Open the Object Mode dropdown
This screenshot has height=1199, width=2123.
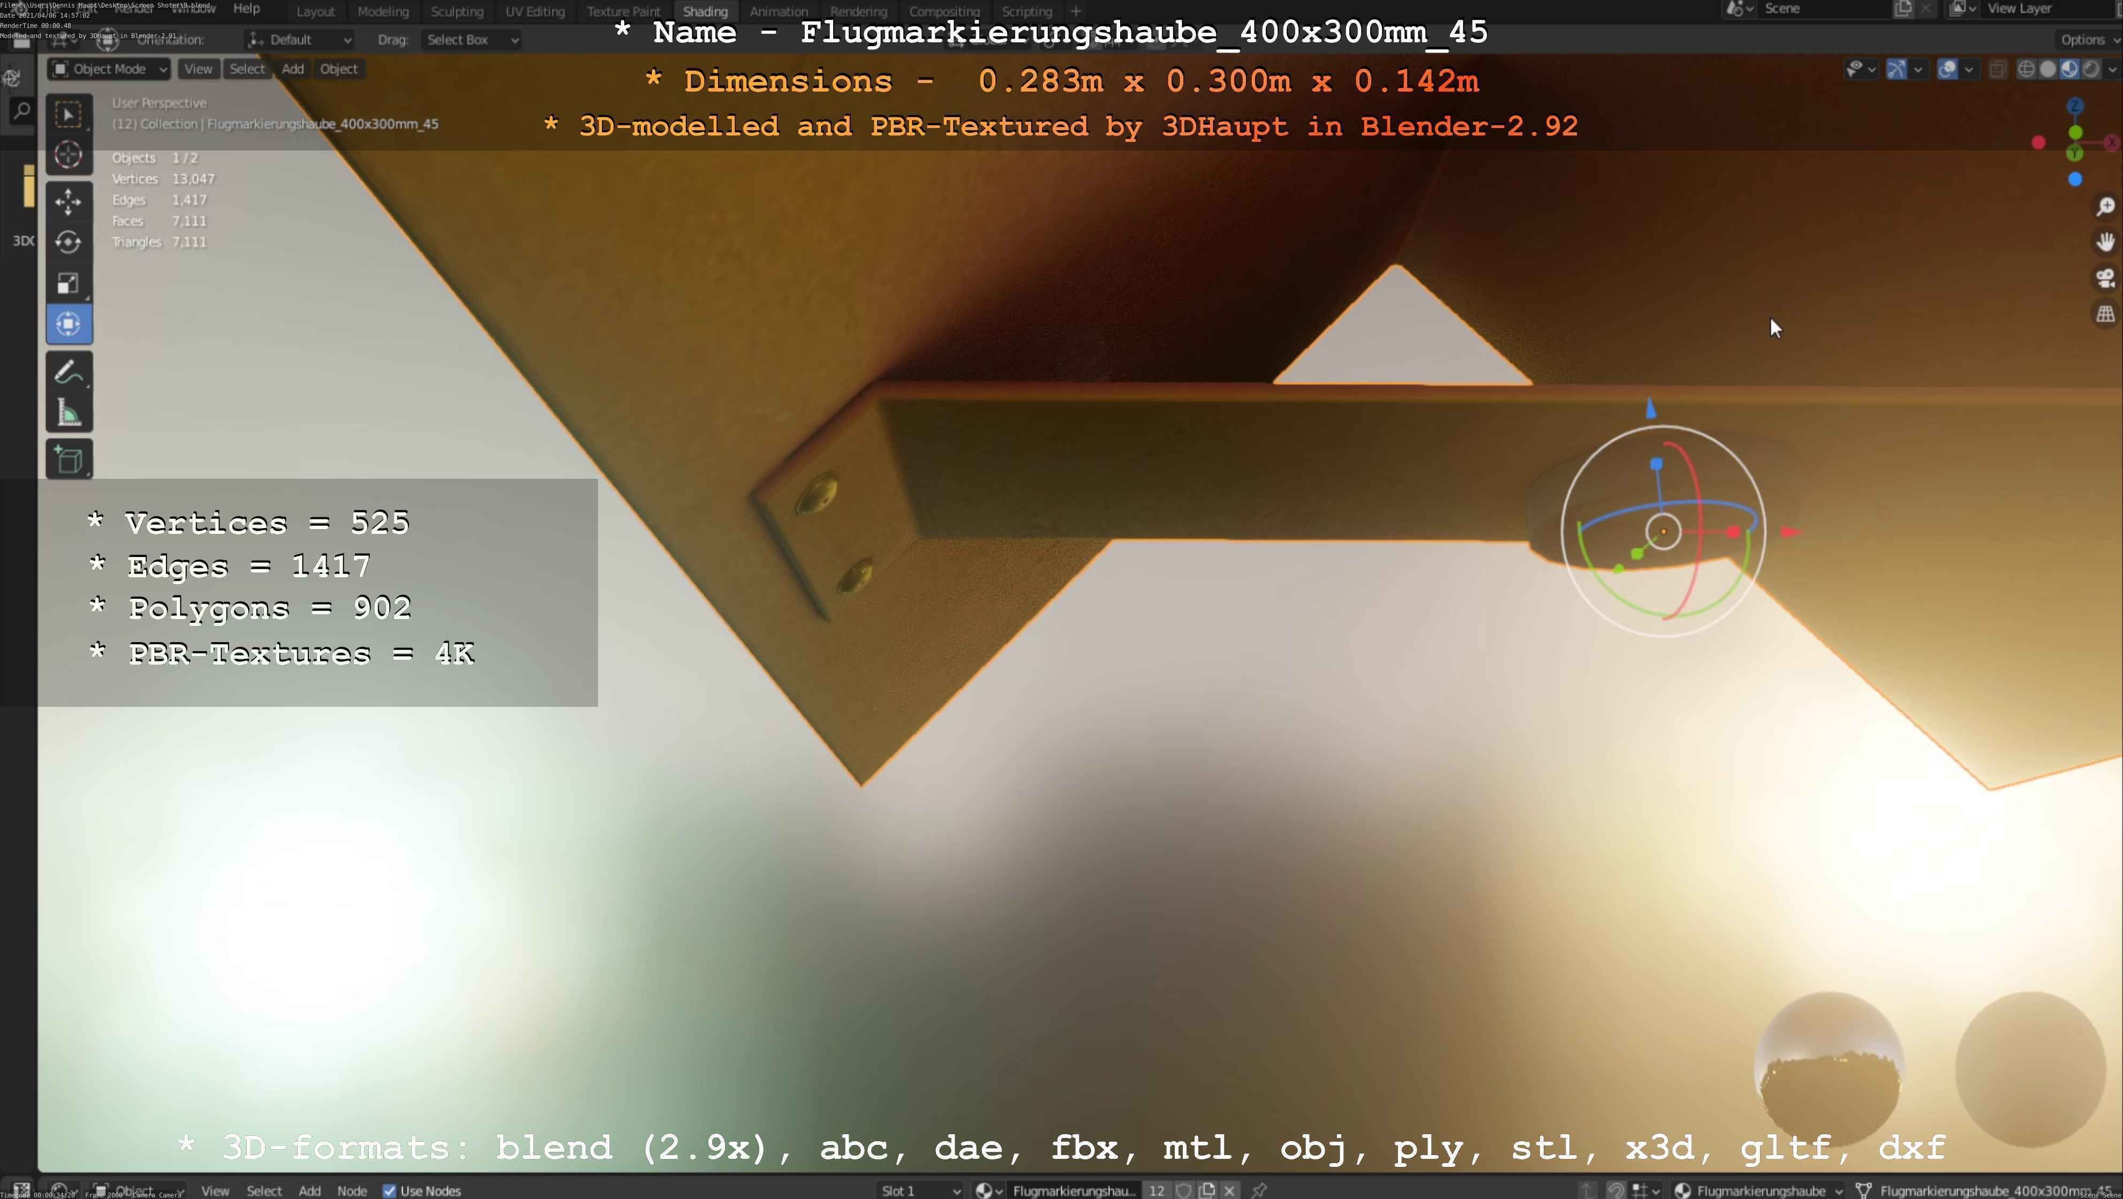[x=110, y=69]
